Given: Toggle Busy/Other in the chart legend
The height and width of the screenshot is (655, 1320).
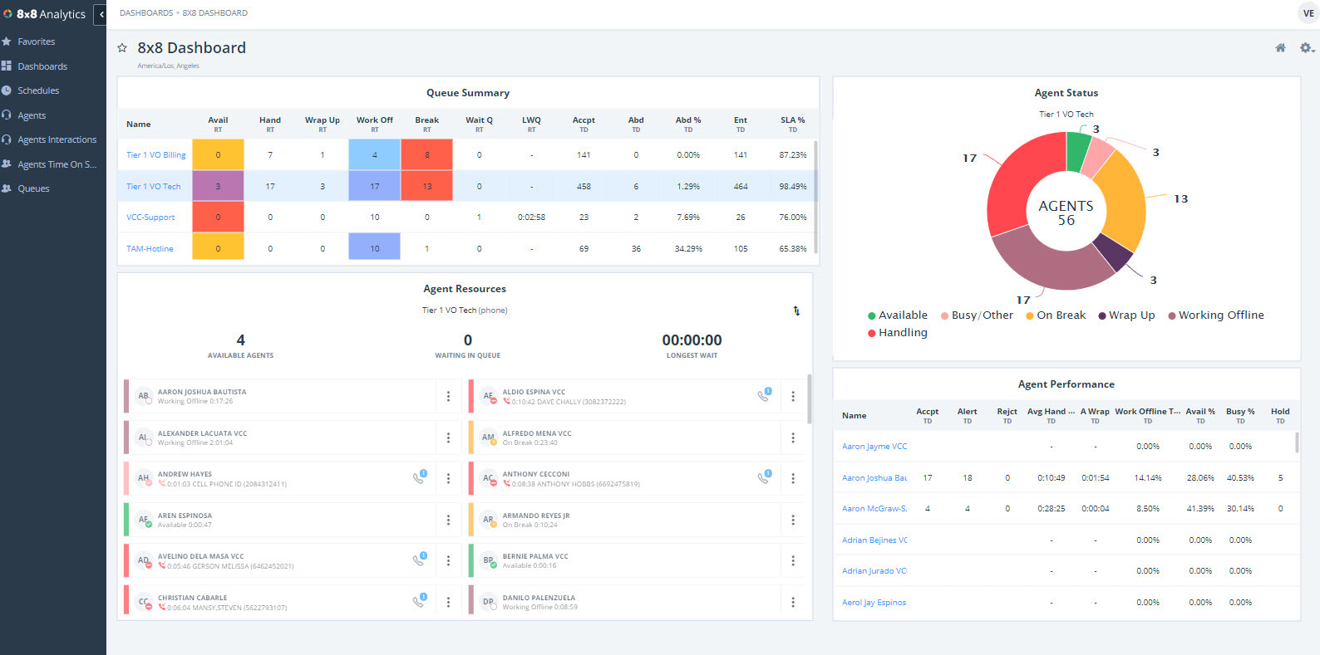Looking at the screenshot, I should [x=977, y=315].
